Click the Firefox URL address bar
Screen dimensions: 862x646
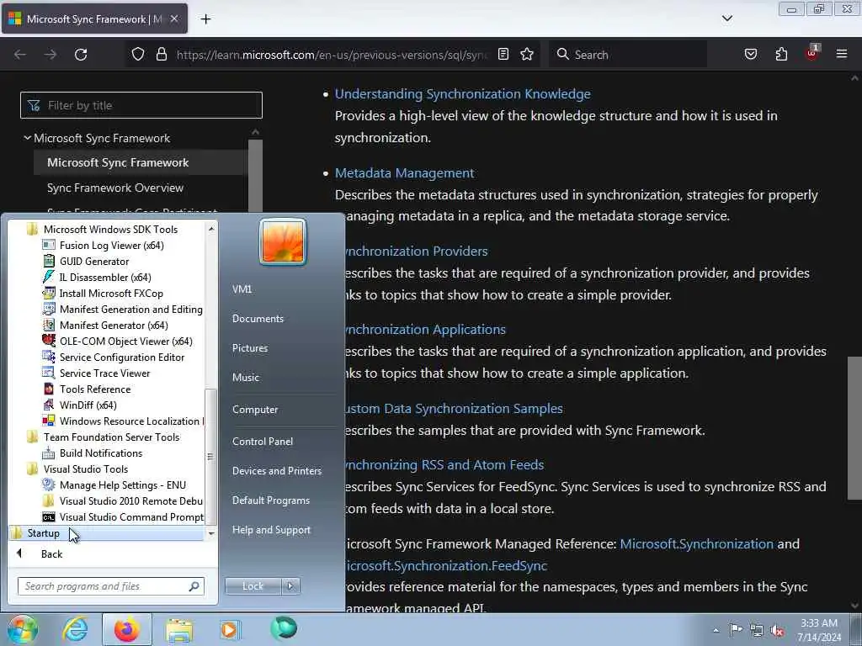coord(332,55)
